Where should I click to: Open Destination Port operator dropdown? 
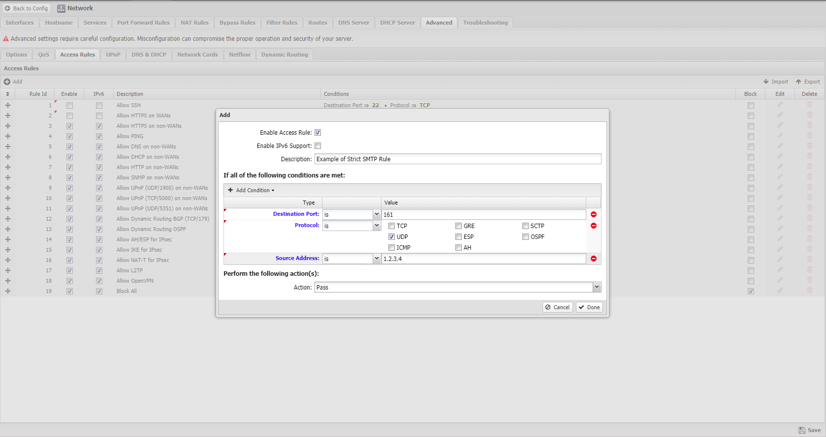tap(377, 214)
